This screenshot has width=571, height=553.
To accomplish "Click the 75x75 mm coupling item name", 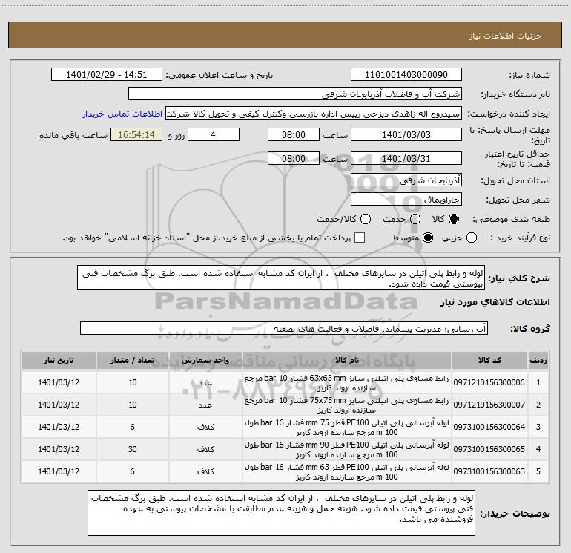I will click(x=347, y=405).
